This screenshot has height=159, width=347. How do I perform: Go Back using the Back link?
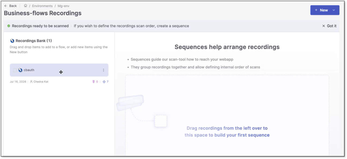click(x=10, y=6)
